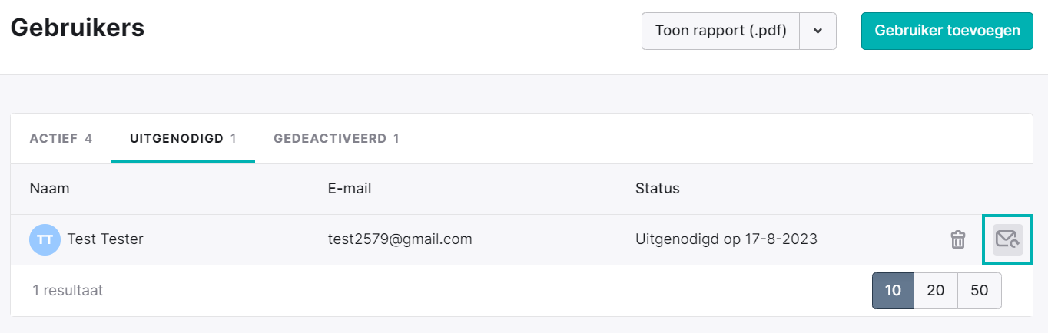Add a user with Gebruiker toevoegen
The height and width of the screenshot is (333, 1048).
click(x=947, y=31)
